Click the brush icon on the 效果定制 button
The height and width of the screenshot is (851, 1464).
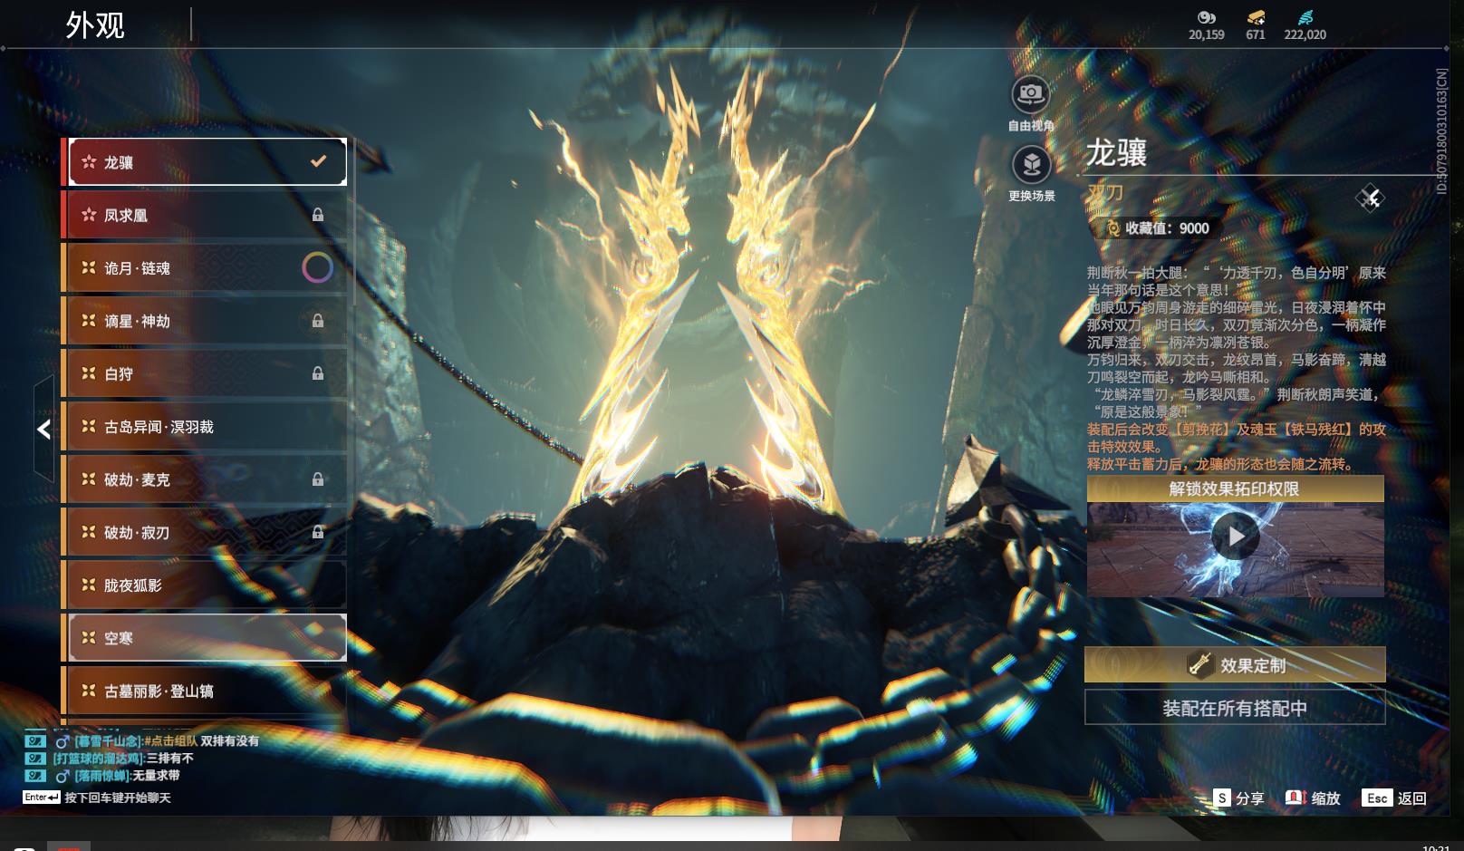(x=1200, y=664)
